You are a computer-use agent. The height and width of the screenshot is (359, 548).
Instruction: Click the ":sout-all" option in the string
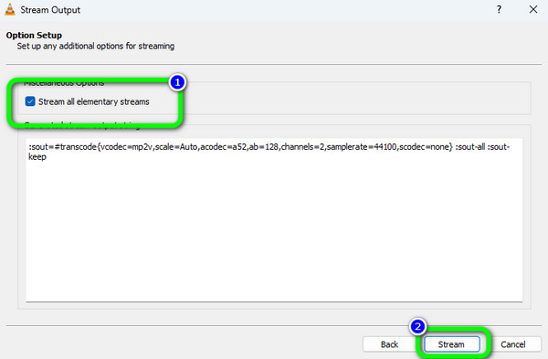(x=470, y=147)
